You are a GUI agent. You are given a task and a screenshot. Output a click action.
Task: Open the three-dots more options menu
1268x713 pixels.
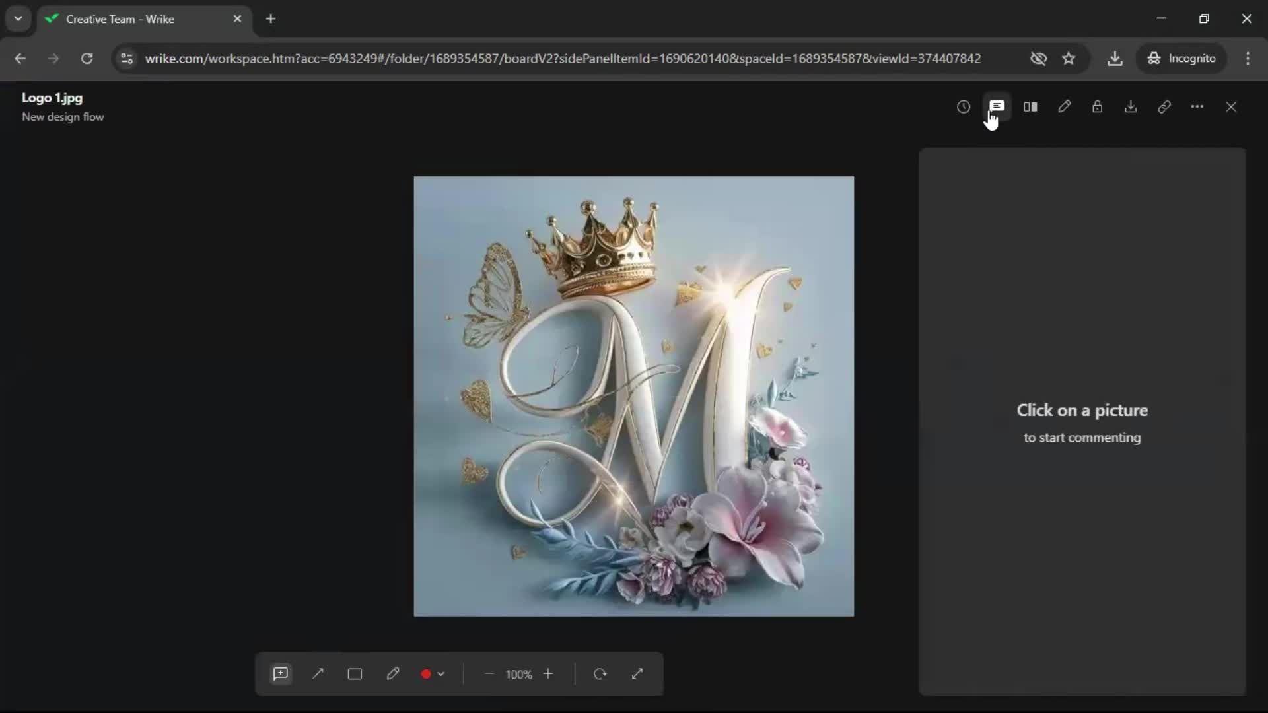pyautogui.click(x=1197, y=107)
